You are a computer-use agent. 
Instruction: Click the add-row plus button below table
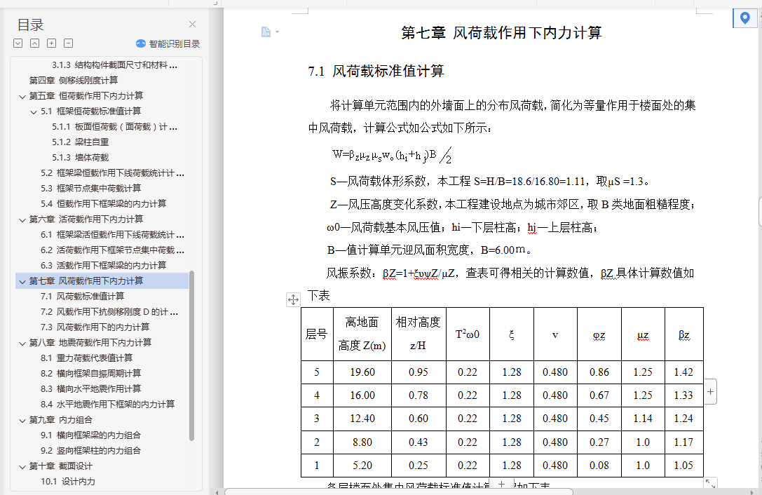[501, 484]
